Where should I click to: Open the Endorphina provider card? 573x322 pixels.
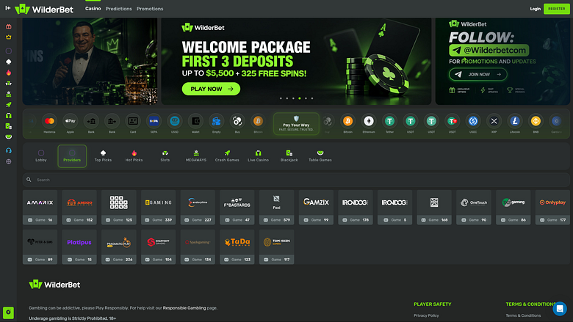point(198,207)
